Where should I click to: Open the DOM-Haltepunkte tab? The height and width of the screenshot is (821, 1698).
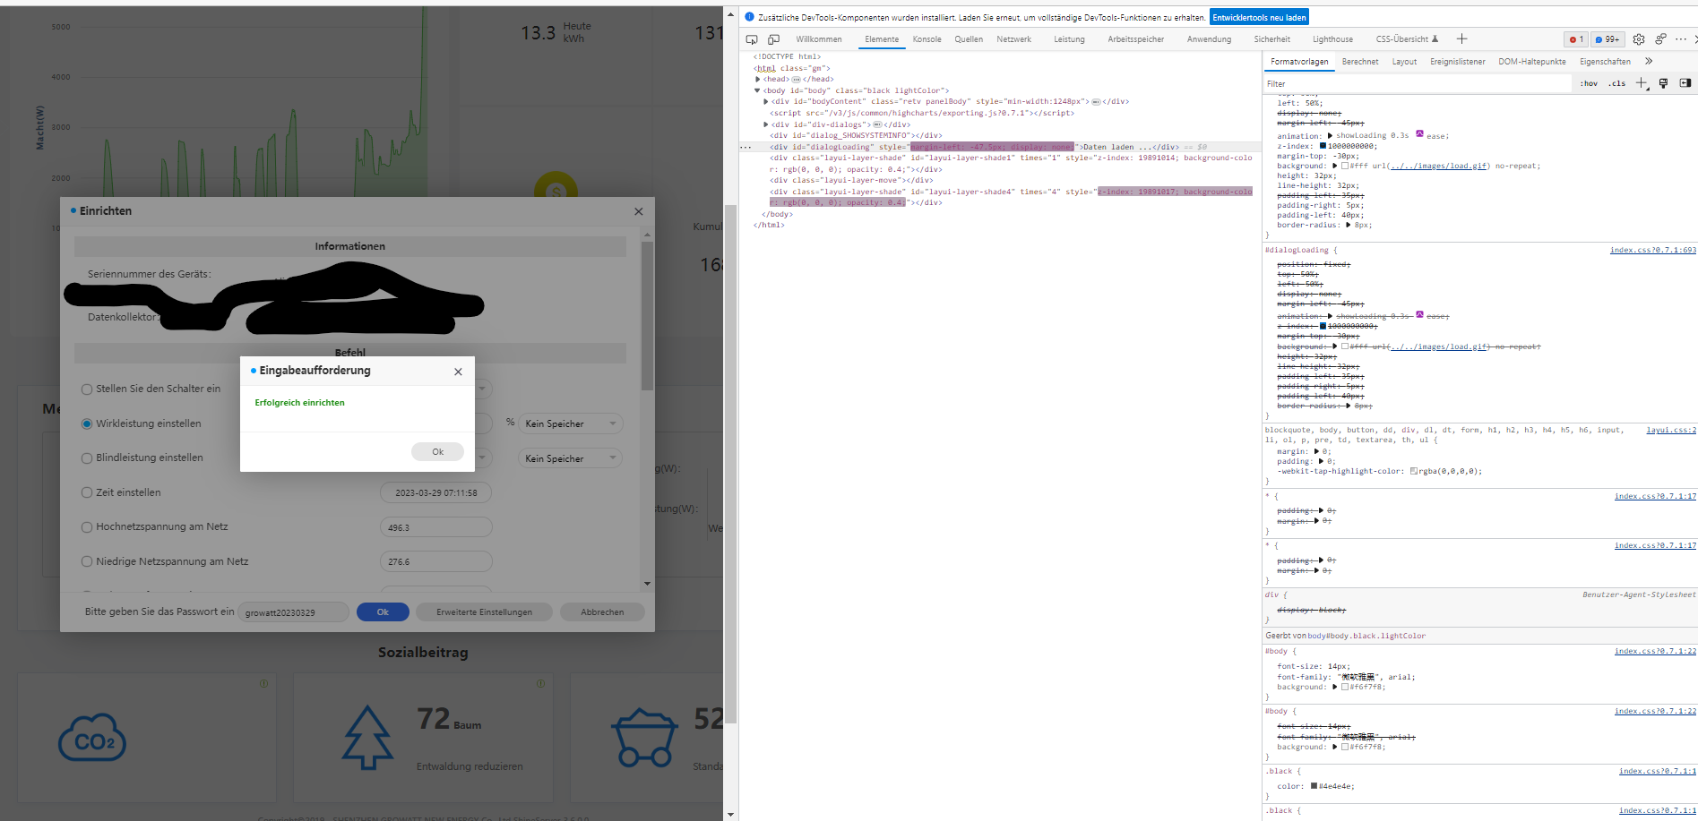tap(1532, 62)
